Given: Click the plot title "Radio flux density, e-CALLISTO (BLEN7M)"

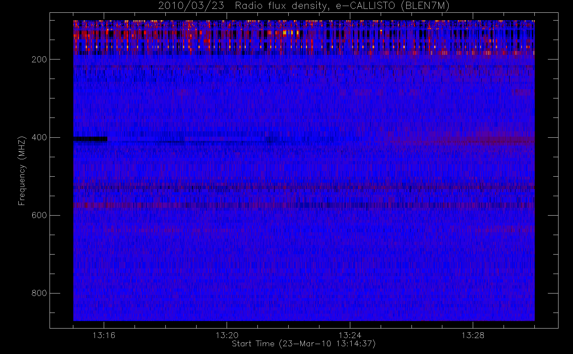Looking at the screenshot, I should pyautogui.click(x=342, y=6).
